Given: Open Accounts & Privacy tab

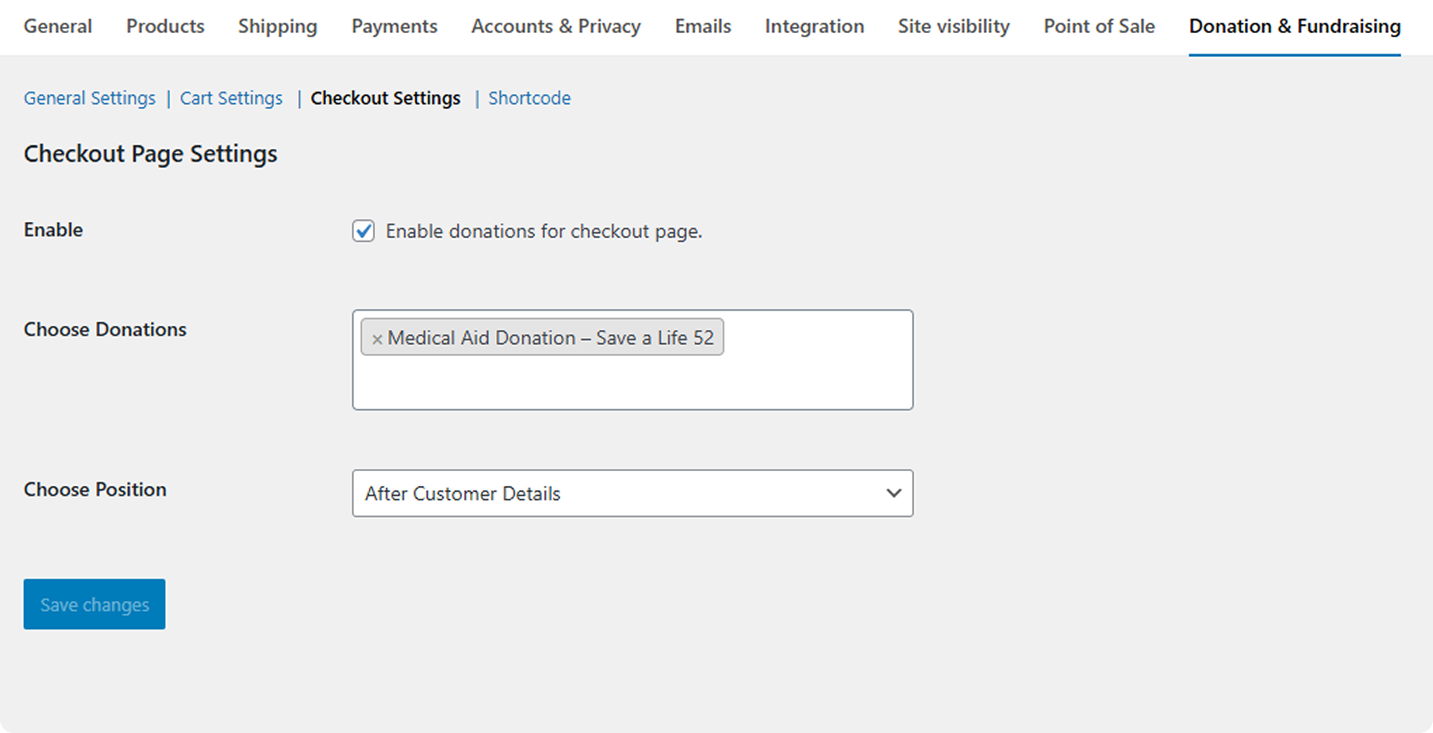Looking at the screenshot, I should (x=556, y=26).
